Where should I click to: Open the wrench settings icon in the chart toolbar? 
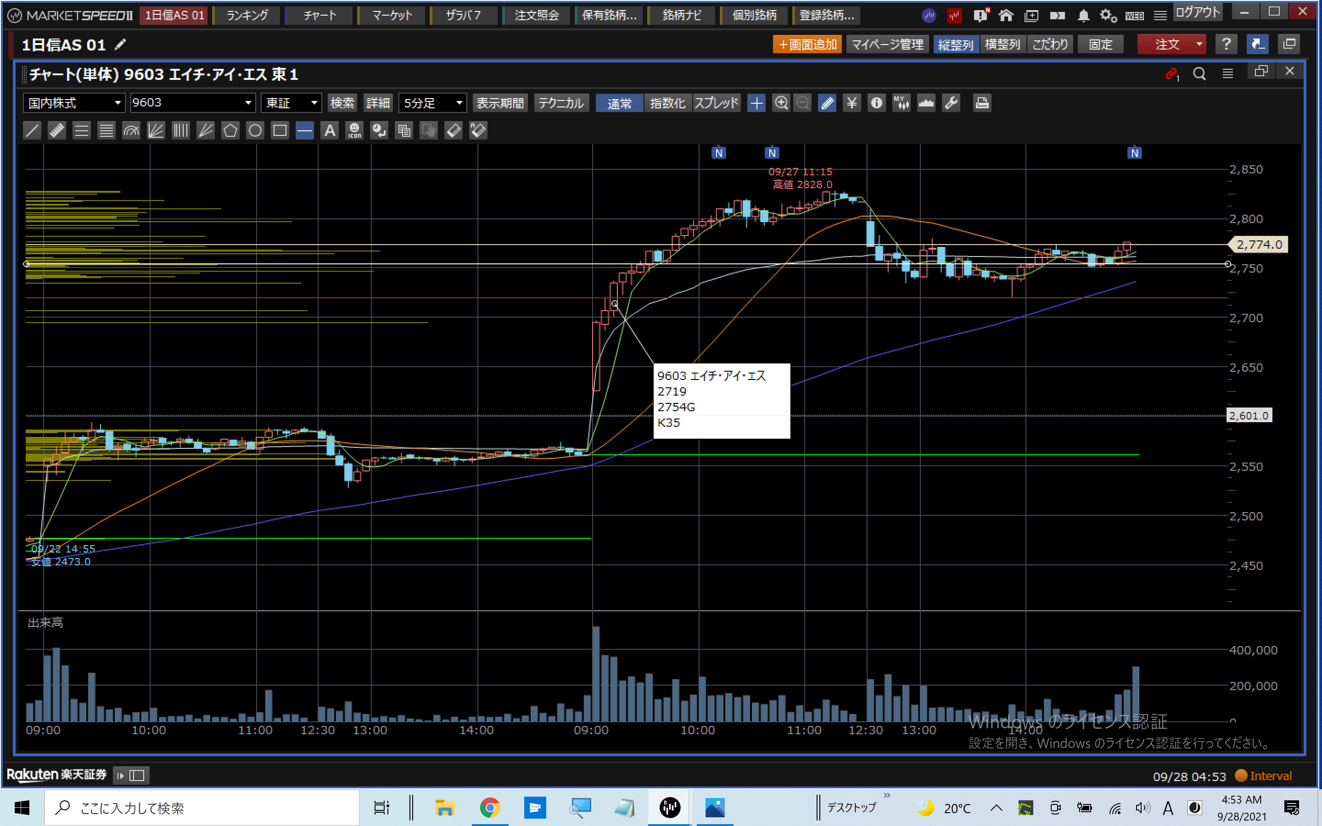click(x=951, y=103)
